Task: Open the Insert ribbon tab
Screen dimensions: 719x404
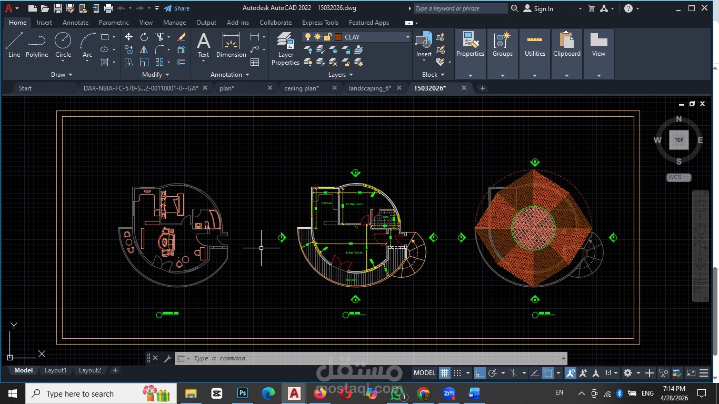Action: 44,23
